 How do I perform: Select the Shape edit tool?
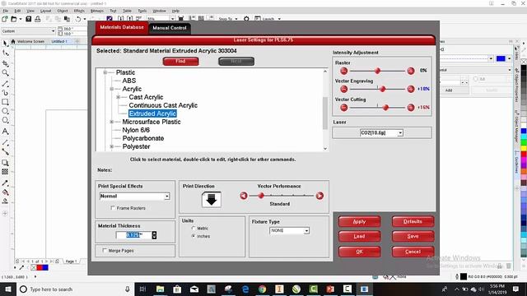tap(5, 53)
